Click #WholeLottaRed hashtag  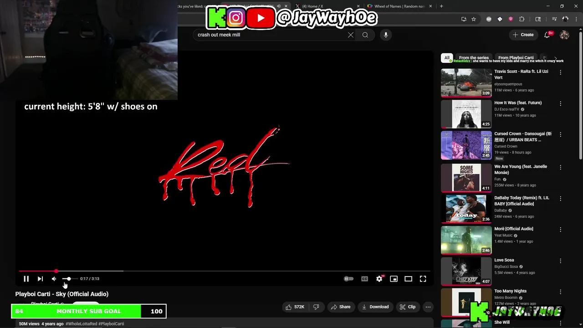82,324
